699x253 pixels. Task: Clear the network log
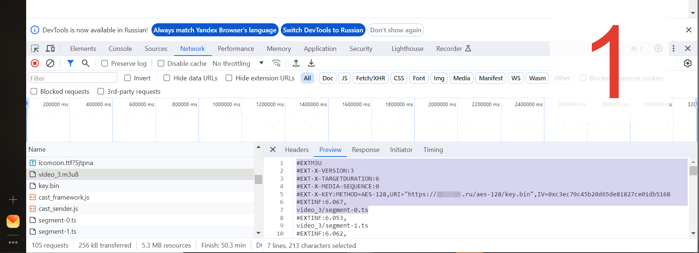[50, 63]
